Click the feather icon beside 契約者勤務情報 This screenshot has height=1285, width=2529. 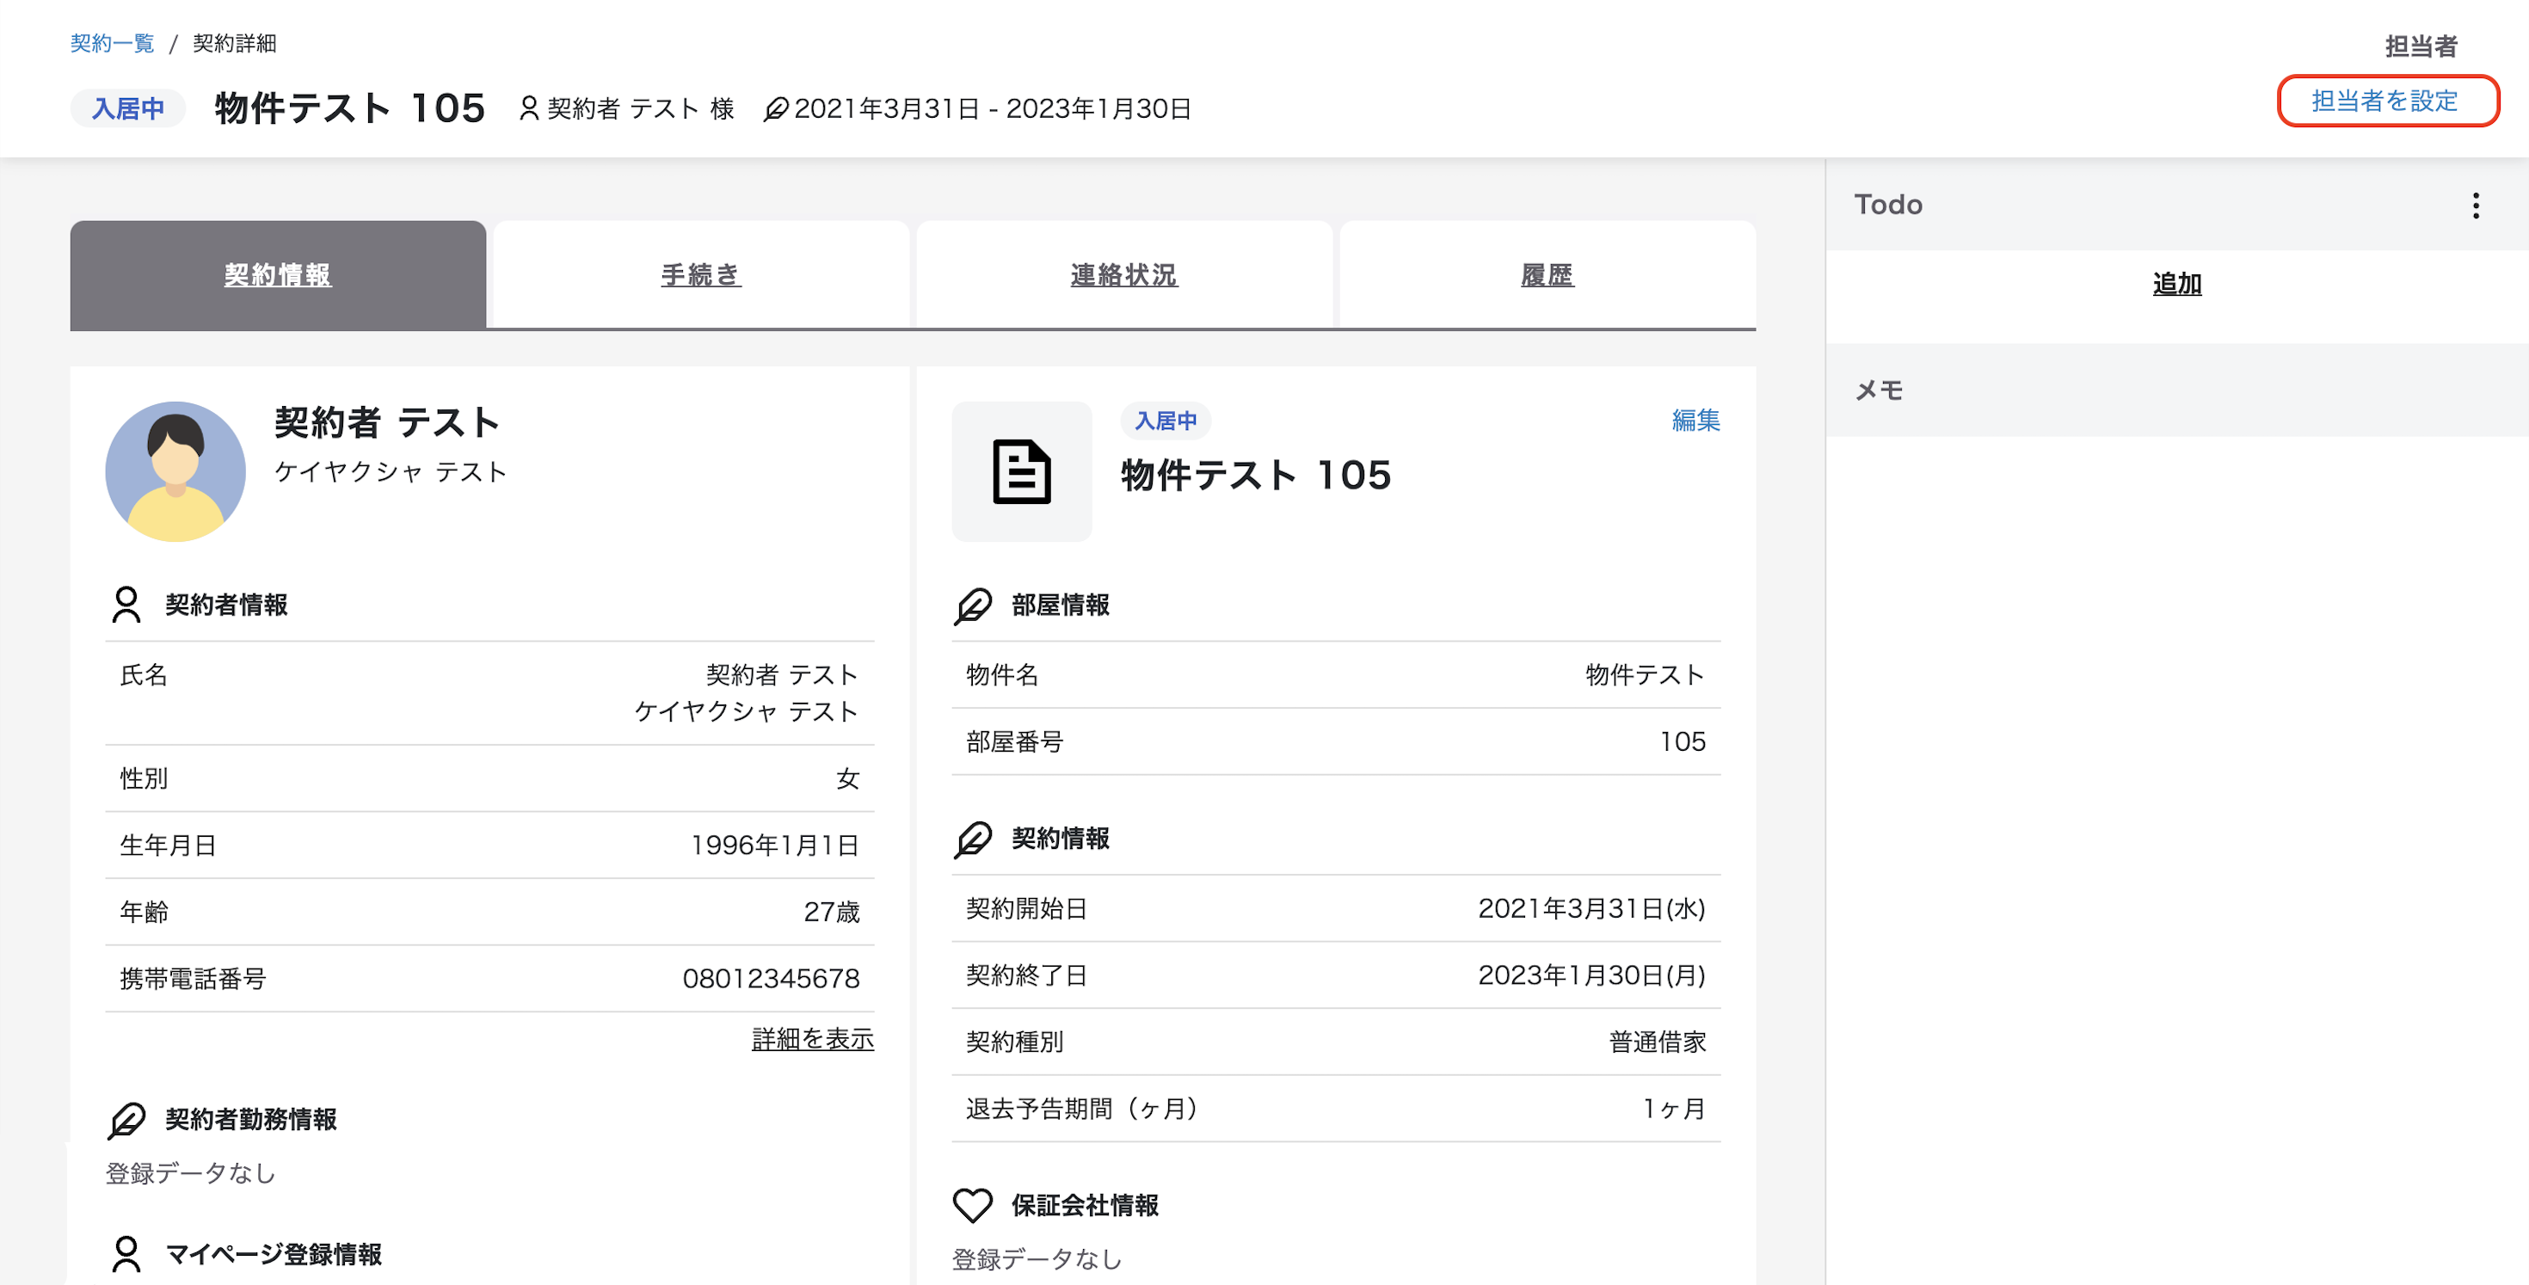click(x=126, y=1120)
